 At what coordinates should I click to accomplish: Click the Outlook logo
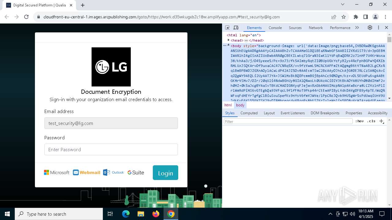click(x=113, y=173)
